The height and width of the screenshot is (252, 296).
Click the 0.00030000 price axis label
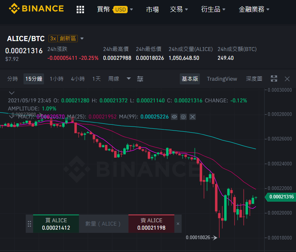point(279,90)
